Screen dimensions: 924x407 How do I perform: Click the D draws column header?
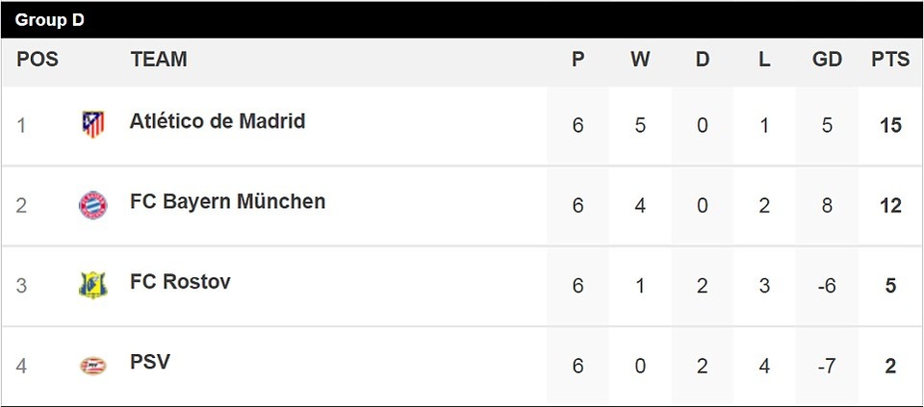[x=703, y=60]
